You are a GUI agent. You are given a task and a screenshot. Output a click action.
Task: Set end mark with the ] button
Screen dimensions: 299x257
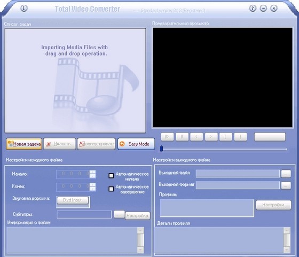coord(240,137)
